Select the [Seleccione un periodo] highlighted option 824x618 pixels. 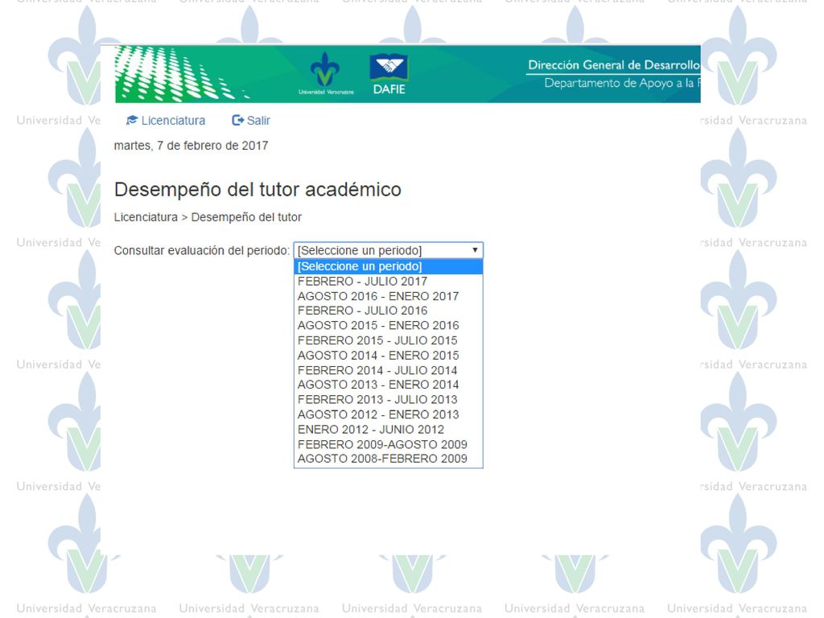tap(389, 266)
